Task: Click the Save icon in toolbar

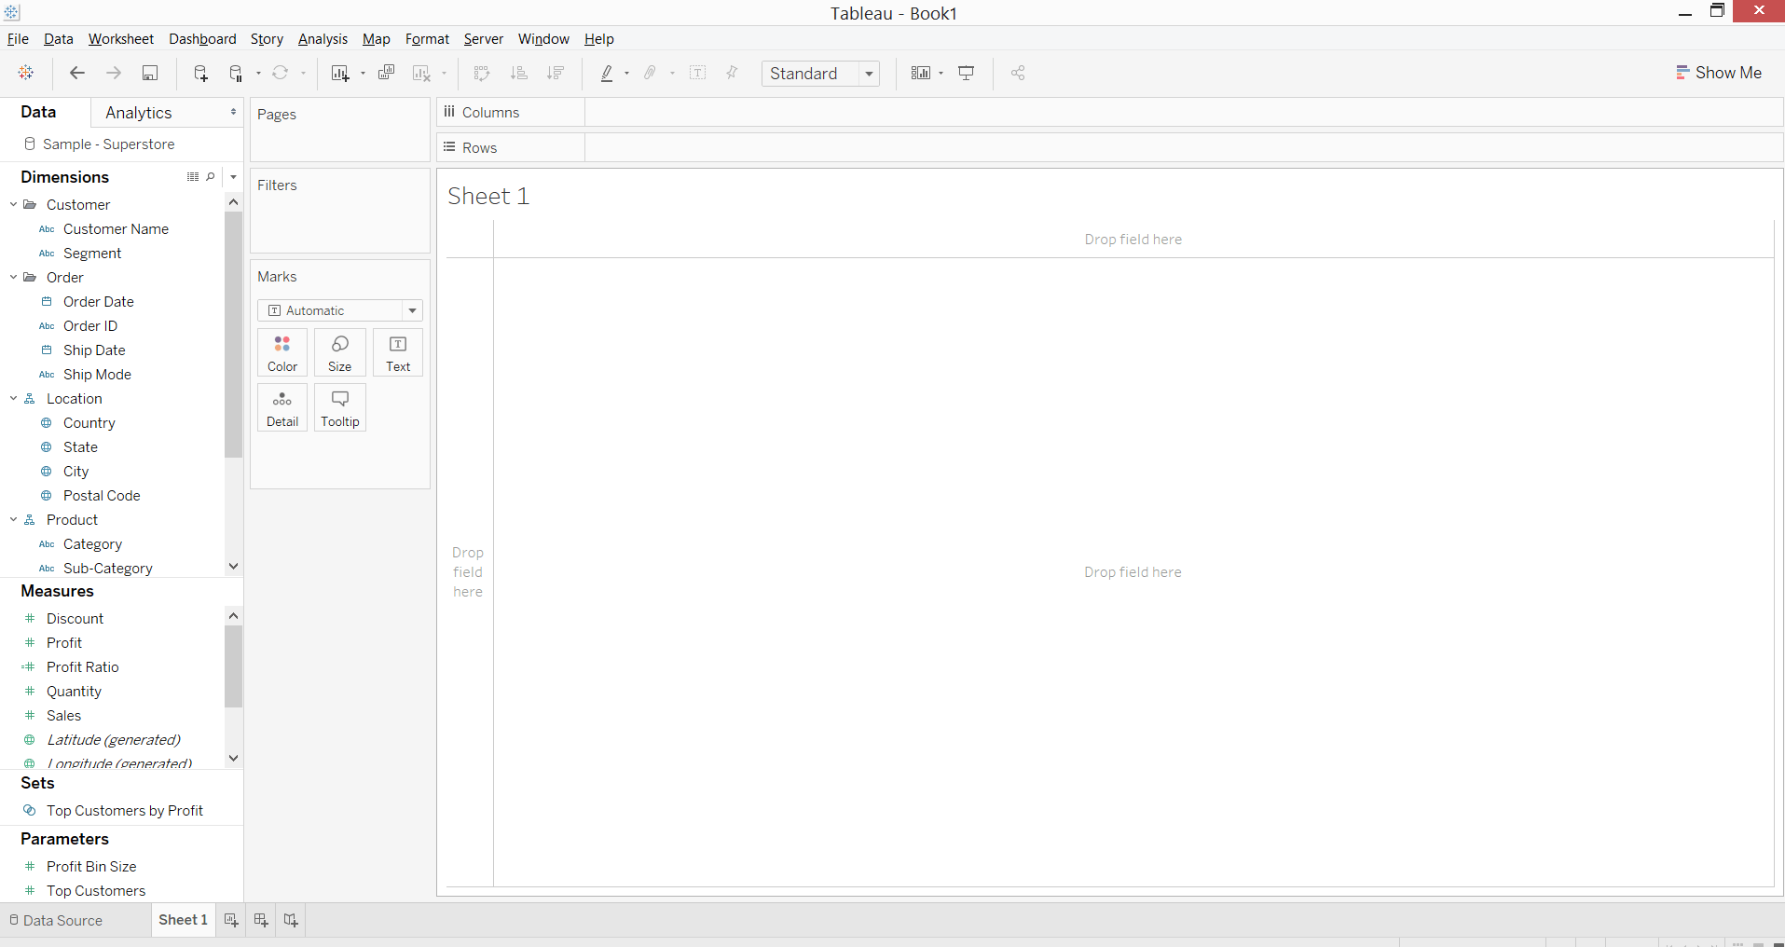Action: pos(150,73)
